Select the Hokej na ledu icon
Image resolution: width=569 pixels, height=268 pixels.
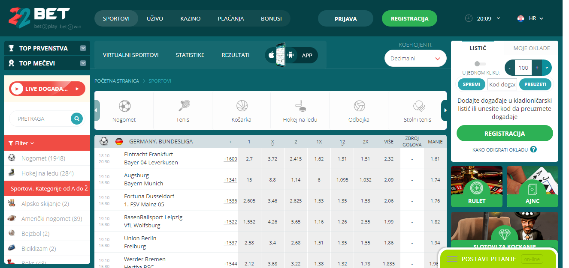[300, 106]
